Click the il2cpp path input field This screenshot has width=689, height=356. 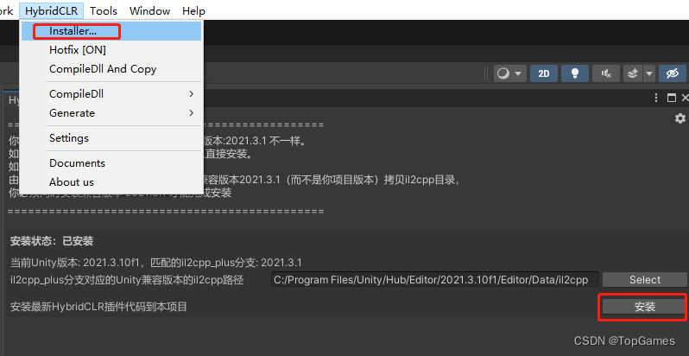click(x=435, y=279)
